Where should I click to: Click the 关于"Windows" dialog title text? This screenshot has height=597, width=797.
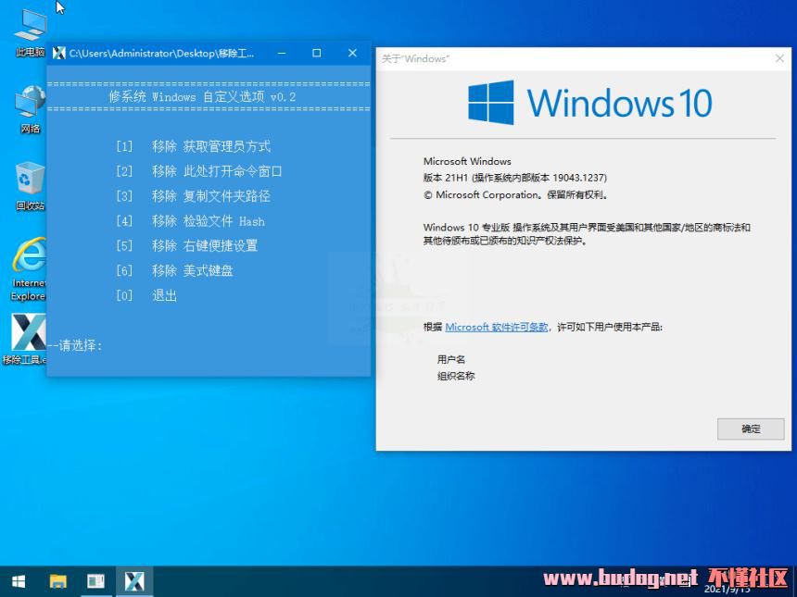[x=415, y=59]
